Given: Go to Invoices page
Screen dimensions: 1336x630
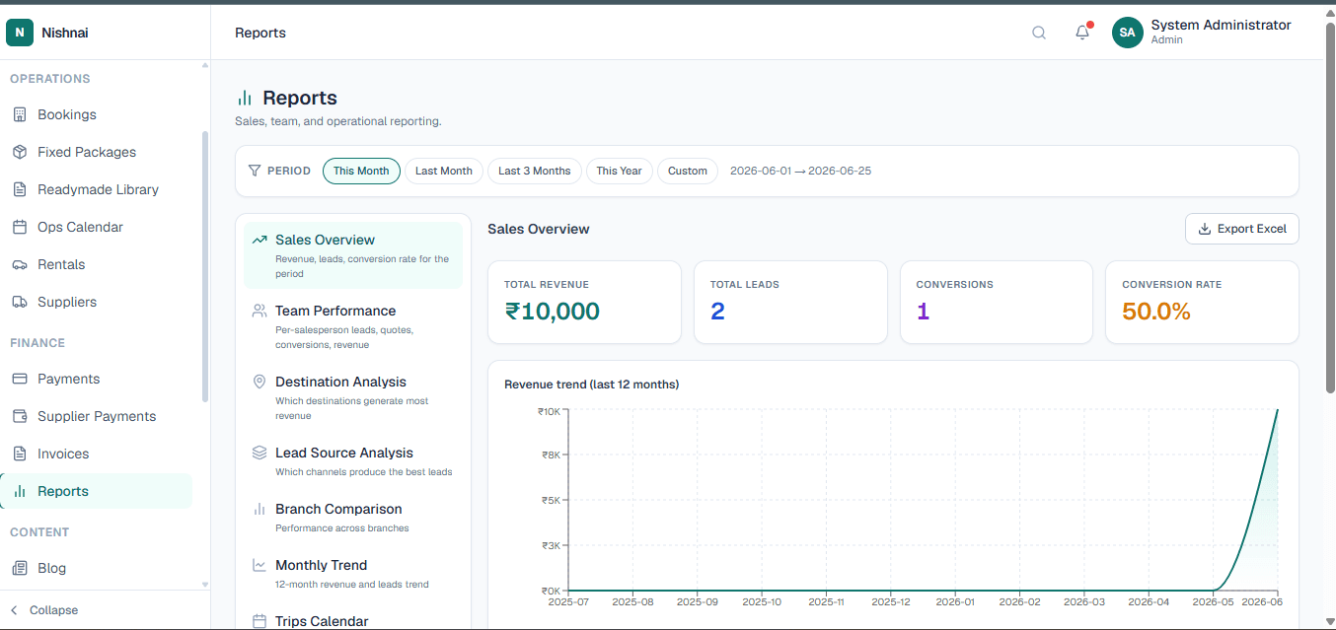Looking at the screenshot, I should pos(97,454).
